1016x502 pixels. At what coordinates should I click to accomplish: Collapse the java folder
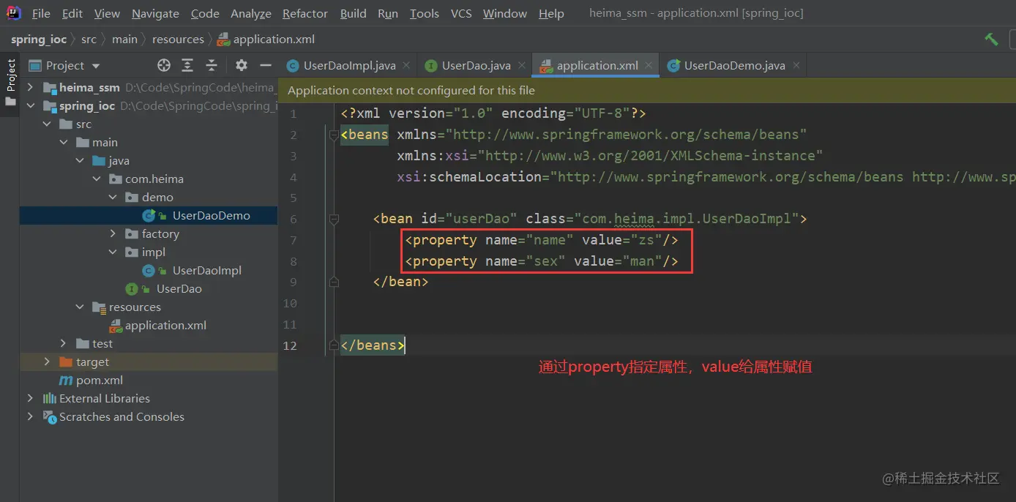tap(80, 161)
